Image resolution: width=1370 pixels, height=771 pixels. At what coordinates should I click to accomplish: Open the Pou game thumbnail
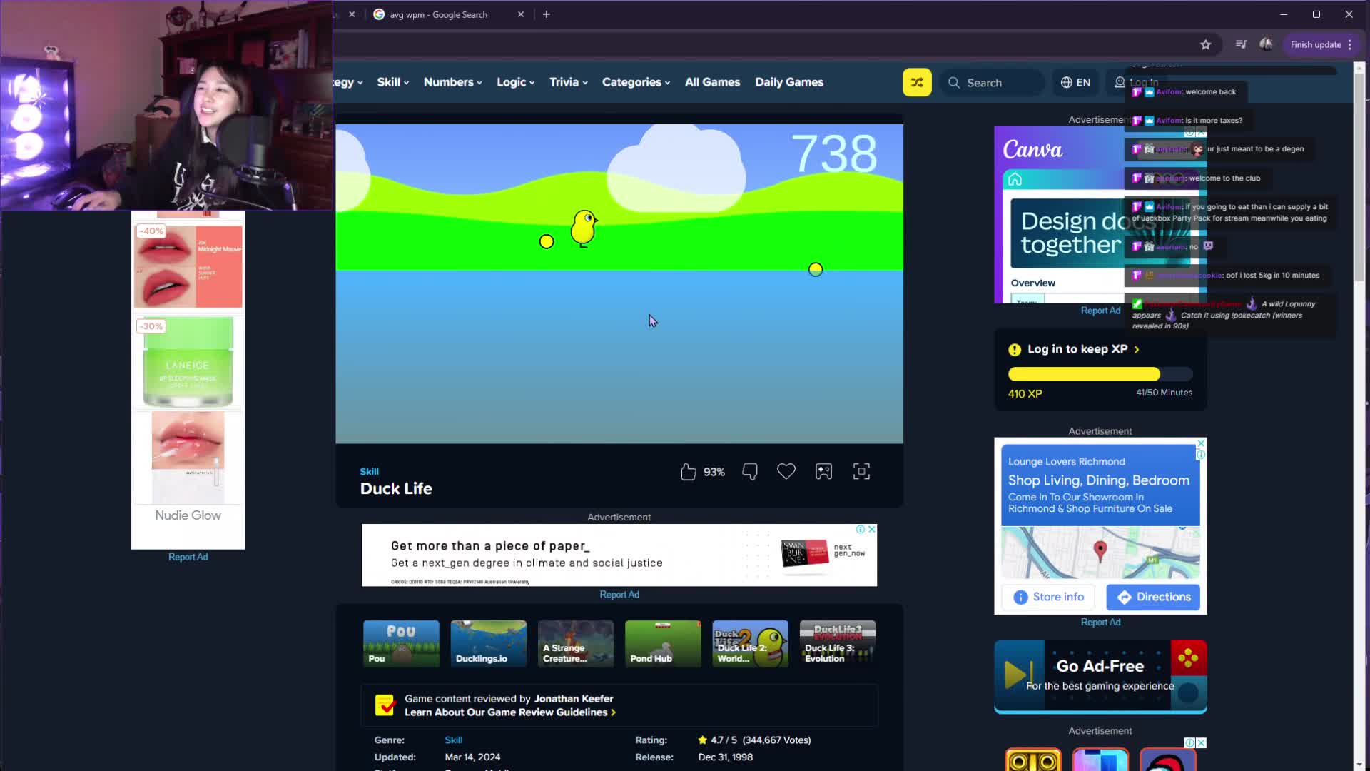[401, 644]
